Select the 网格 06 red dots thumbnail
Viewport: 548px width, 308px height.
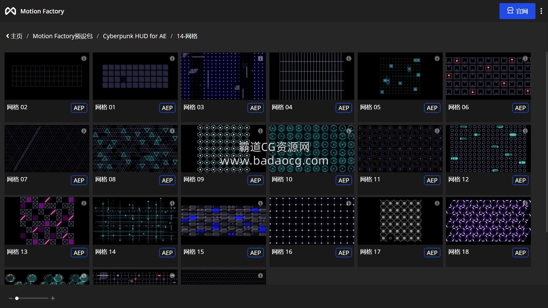coord(488,76)
